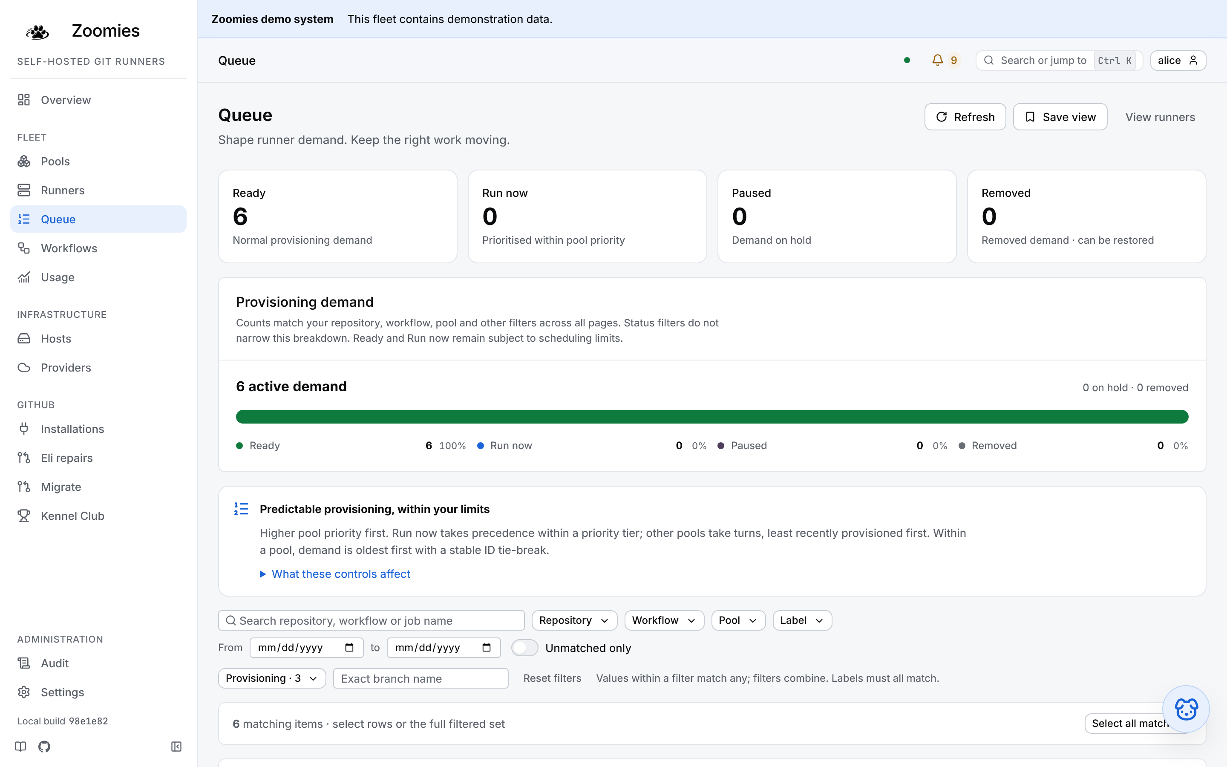The image size is (1227, 767).
Task: Click the Exact branch name field
Action: pyautogui.click(x=421, y=678)
